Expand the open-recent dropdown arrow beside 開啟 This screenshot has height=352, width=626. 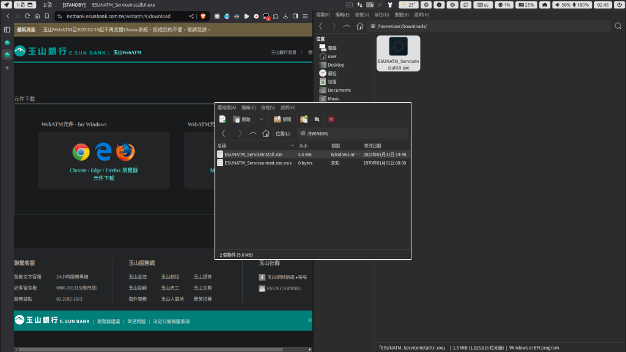click(x=261, y=119)
